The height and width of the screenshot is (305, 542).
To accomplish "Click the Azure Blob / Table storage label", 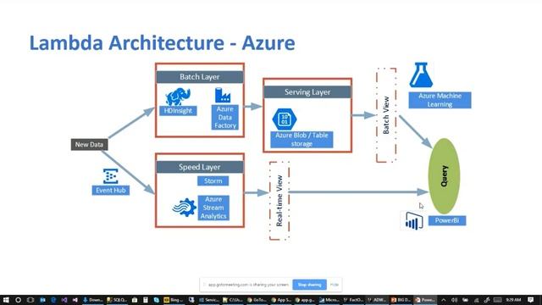I will tap(301, 139).
